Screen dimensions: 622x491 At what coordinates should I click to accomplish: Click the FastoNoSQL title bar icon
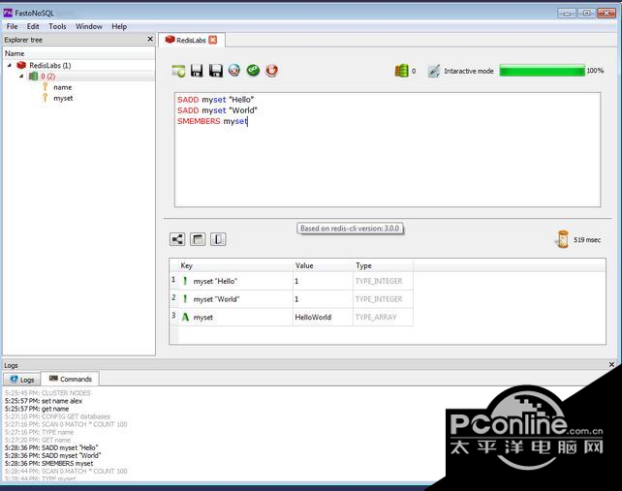coord(8,14)
